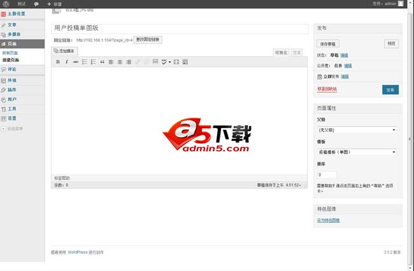The height and width of the screenshot is (271, 414).
Task: Click 更改固定链接 permalink button
Action: click(x=148, y=40)
